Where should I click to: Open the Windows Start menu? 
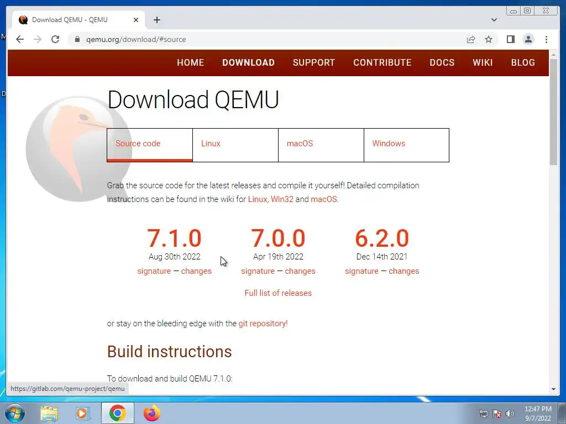(x=15, y=413)
